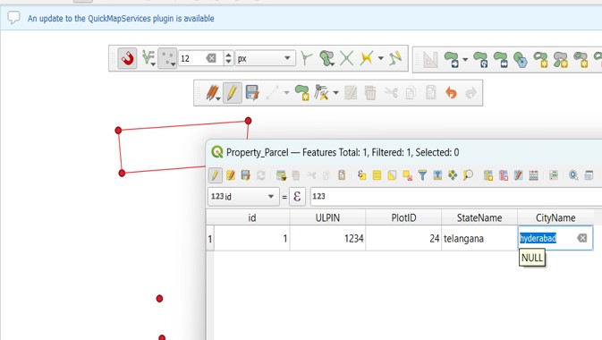This screenshot has height=340, width=602.
Task: Click the snapping tolerance spinner arrows
Action: [228, 58]
